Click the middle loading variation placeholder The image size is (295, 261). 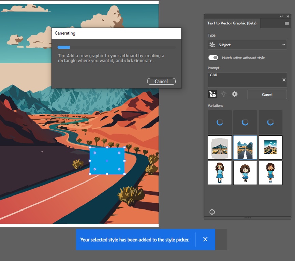pos(245,122)
